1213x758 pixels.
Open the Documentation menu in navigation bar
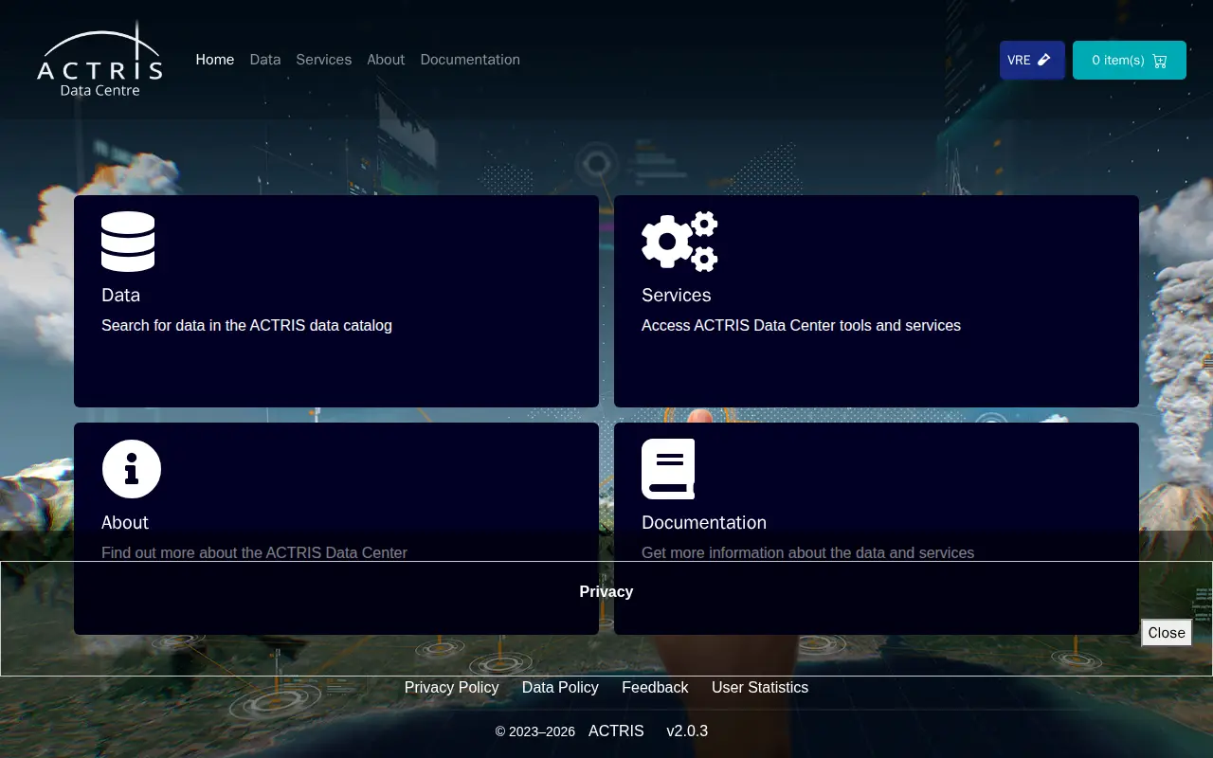(x=470, y=60)
